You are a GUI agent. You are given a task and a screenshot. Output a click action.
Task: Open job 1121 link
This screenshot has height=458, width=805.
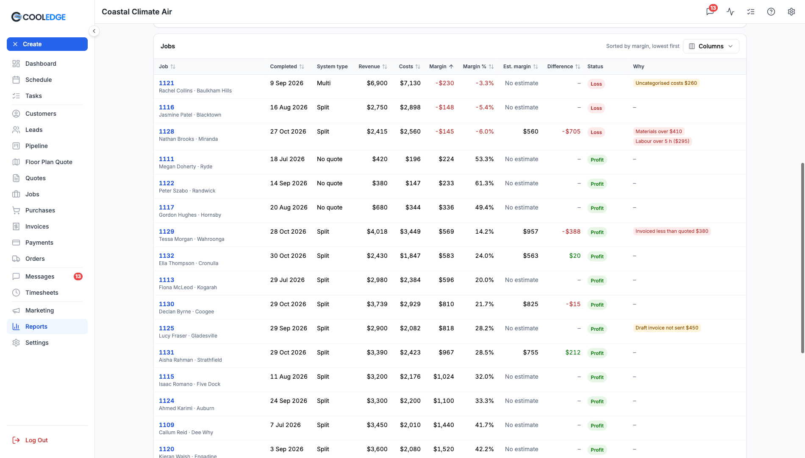click(167, 83)
